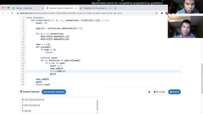Go forward with the browser forward arrow

pyautogui.click(x=8, y=13)
